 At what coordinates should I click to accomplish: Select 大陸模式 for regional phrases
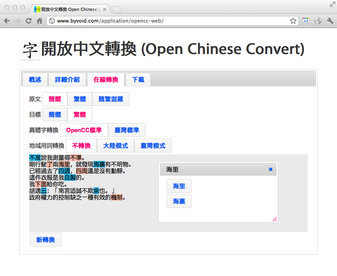(x=116, y=145)
